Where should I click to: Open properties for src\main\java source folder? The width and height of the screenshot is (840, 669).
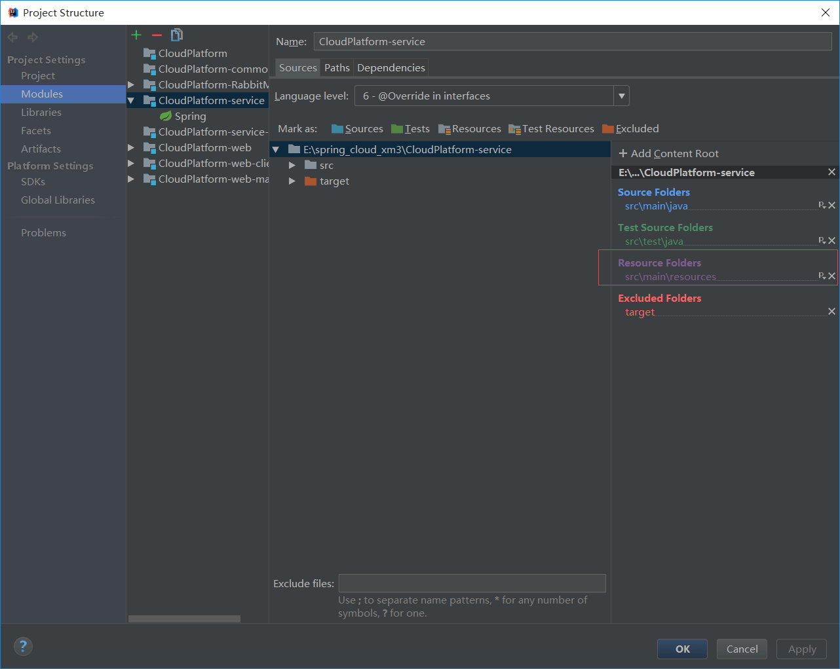click(x=822, y=206)
